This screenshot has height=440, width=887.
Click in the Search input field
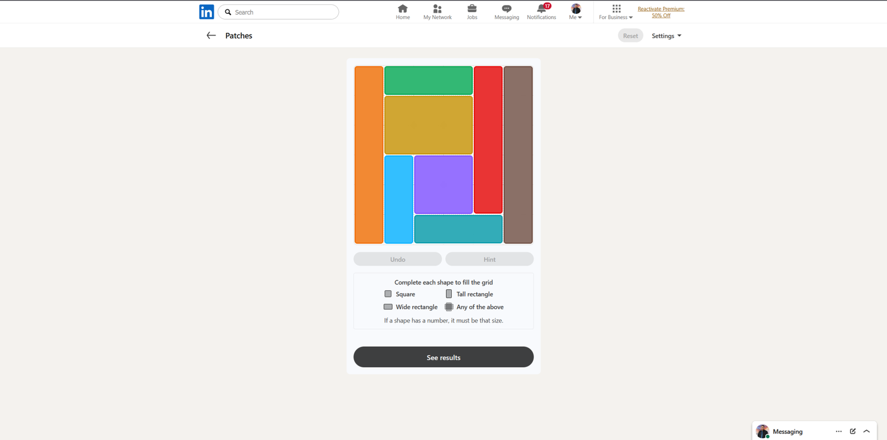pyautogui.click(x=284, y=12)
